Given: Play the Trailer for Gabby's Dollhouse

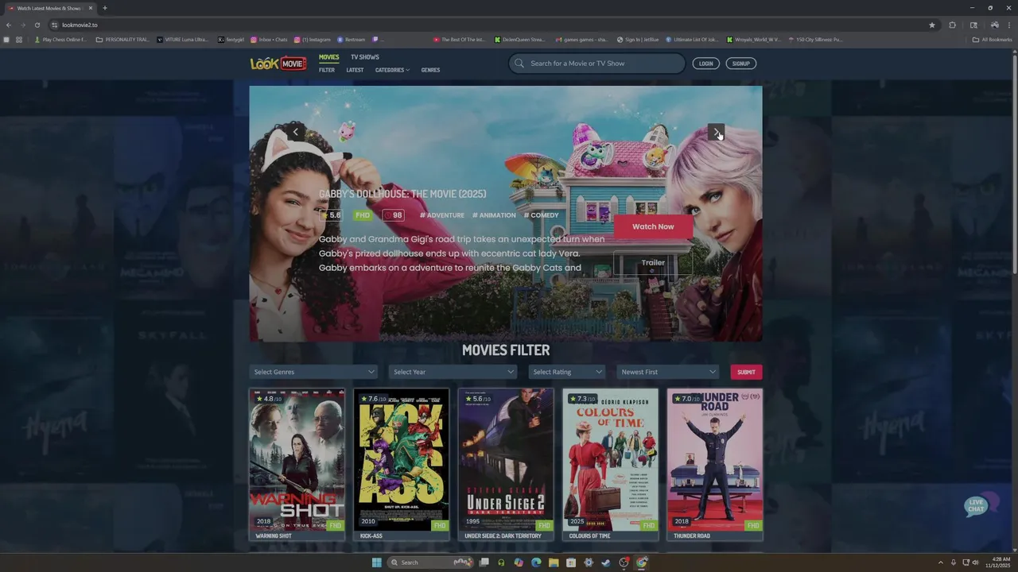Looking at the screenshot, I should pyautogui.click(x=653, y=263).
